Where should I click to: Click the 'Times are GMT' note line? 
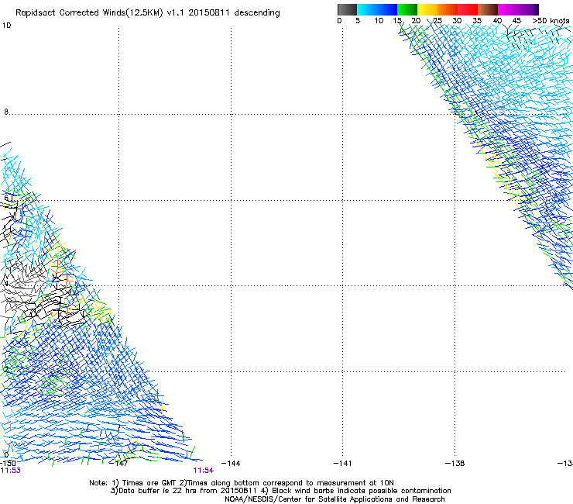click(242, 483)
